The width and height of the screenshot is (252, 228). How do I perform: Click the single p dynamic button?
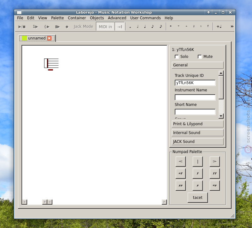pos(198,186)
